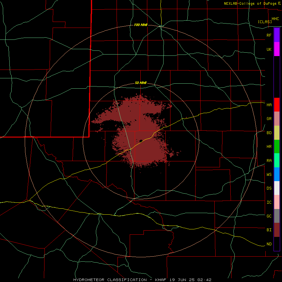
Task: Click the 100 NMI range ring label
Action: (x=141, y=25)
